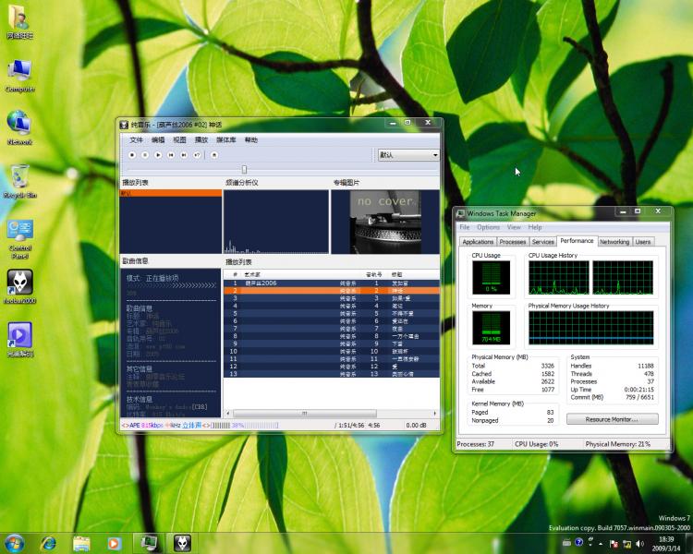The height and width of the screenshot is (554, 693).
Task: Select playlist row number 5
Action: pos(332,314)
